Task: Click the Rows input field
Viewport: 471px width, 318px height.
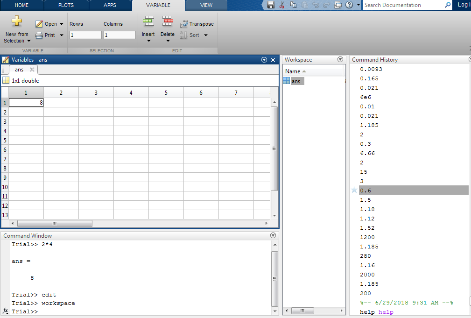Action: point(85,35)
